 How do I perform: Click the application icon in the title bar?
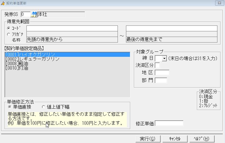tap(3, 3)
